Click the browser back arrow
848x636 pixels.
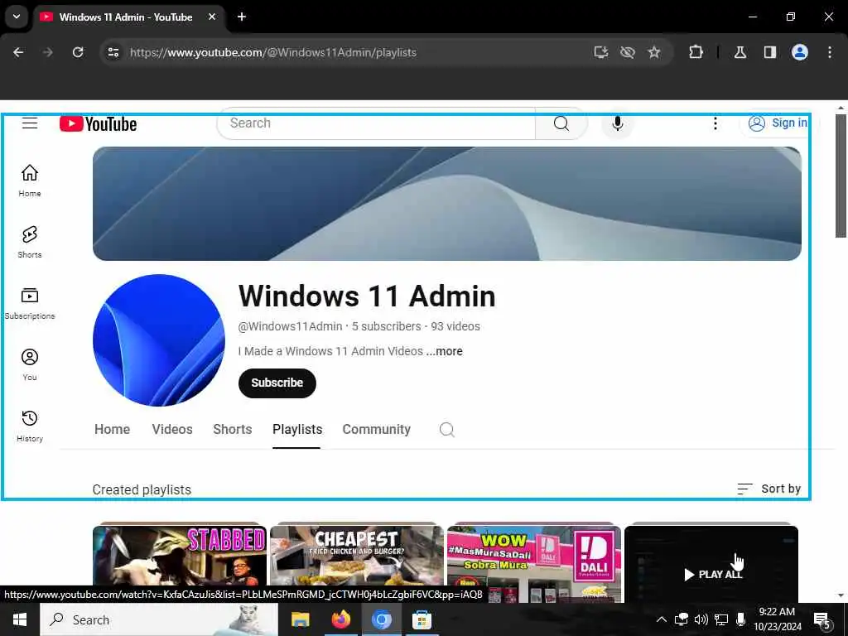tap(18, 52)
